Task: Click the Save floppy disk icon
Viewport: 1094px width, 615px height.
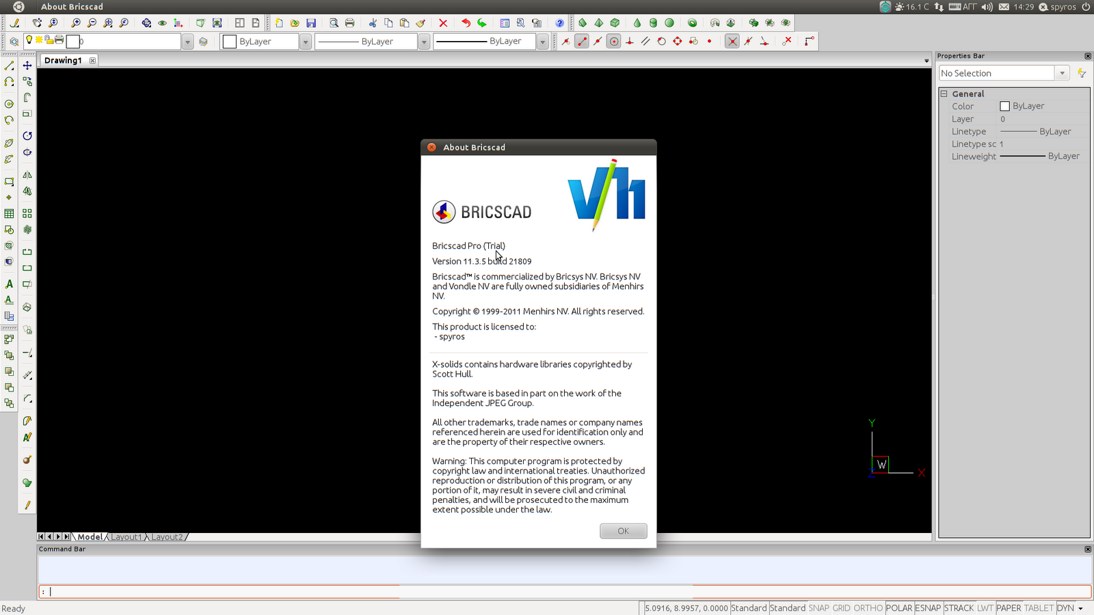Action: click(311, 23)
